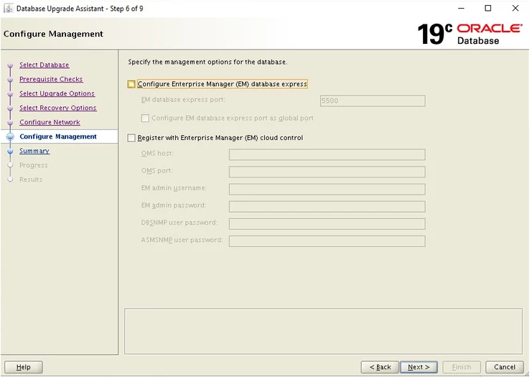The width and height of the screenshot is (532, 377).
Task: Click the Select Database step bullet icon
Action: (x=10, y=65)
